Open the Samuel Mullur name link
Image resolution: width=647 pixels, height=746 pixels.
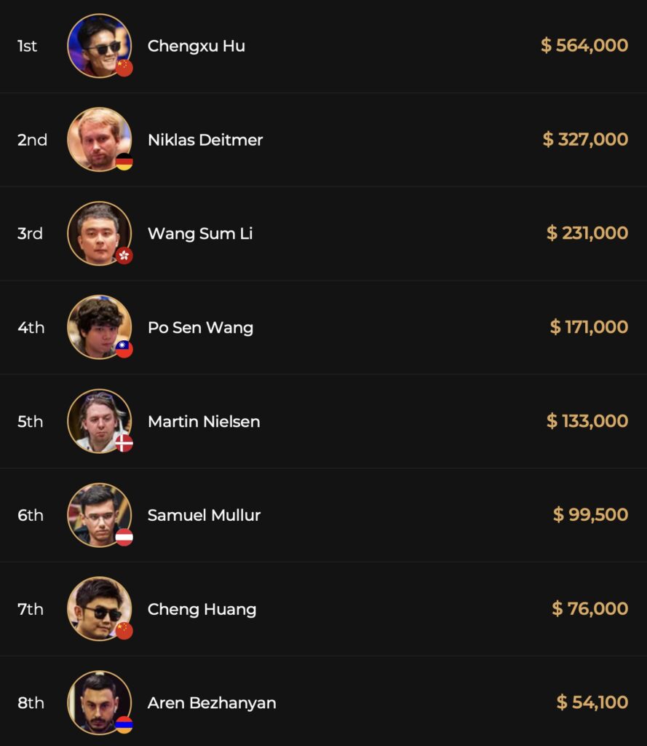(204, 515)
